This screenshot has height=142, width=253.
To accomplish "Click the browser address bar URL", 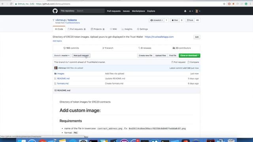I will click(53, 4).
